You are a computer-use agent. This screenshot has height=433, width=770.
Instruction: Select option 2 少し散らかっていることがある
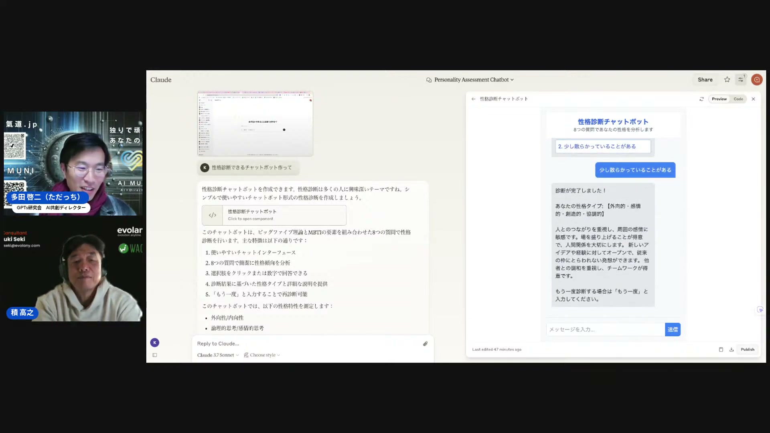point(603,146)
